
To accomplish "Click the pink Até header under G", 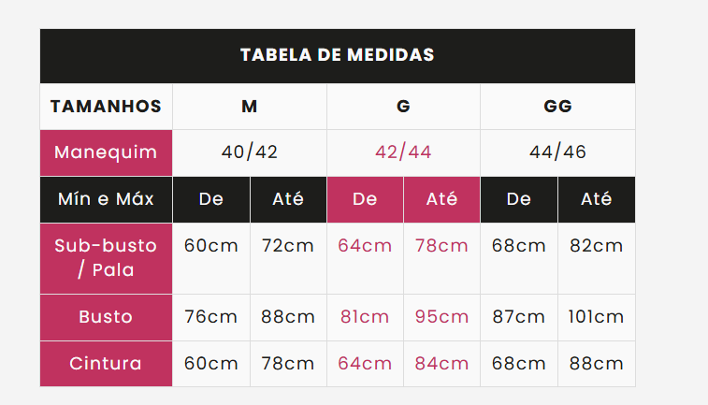I will (441, 199).
